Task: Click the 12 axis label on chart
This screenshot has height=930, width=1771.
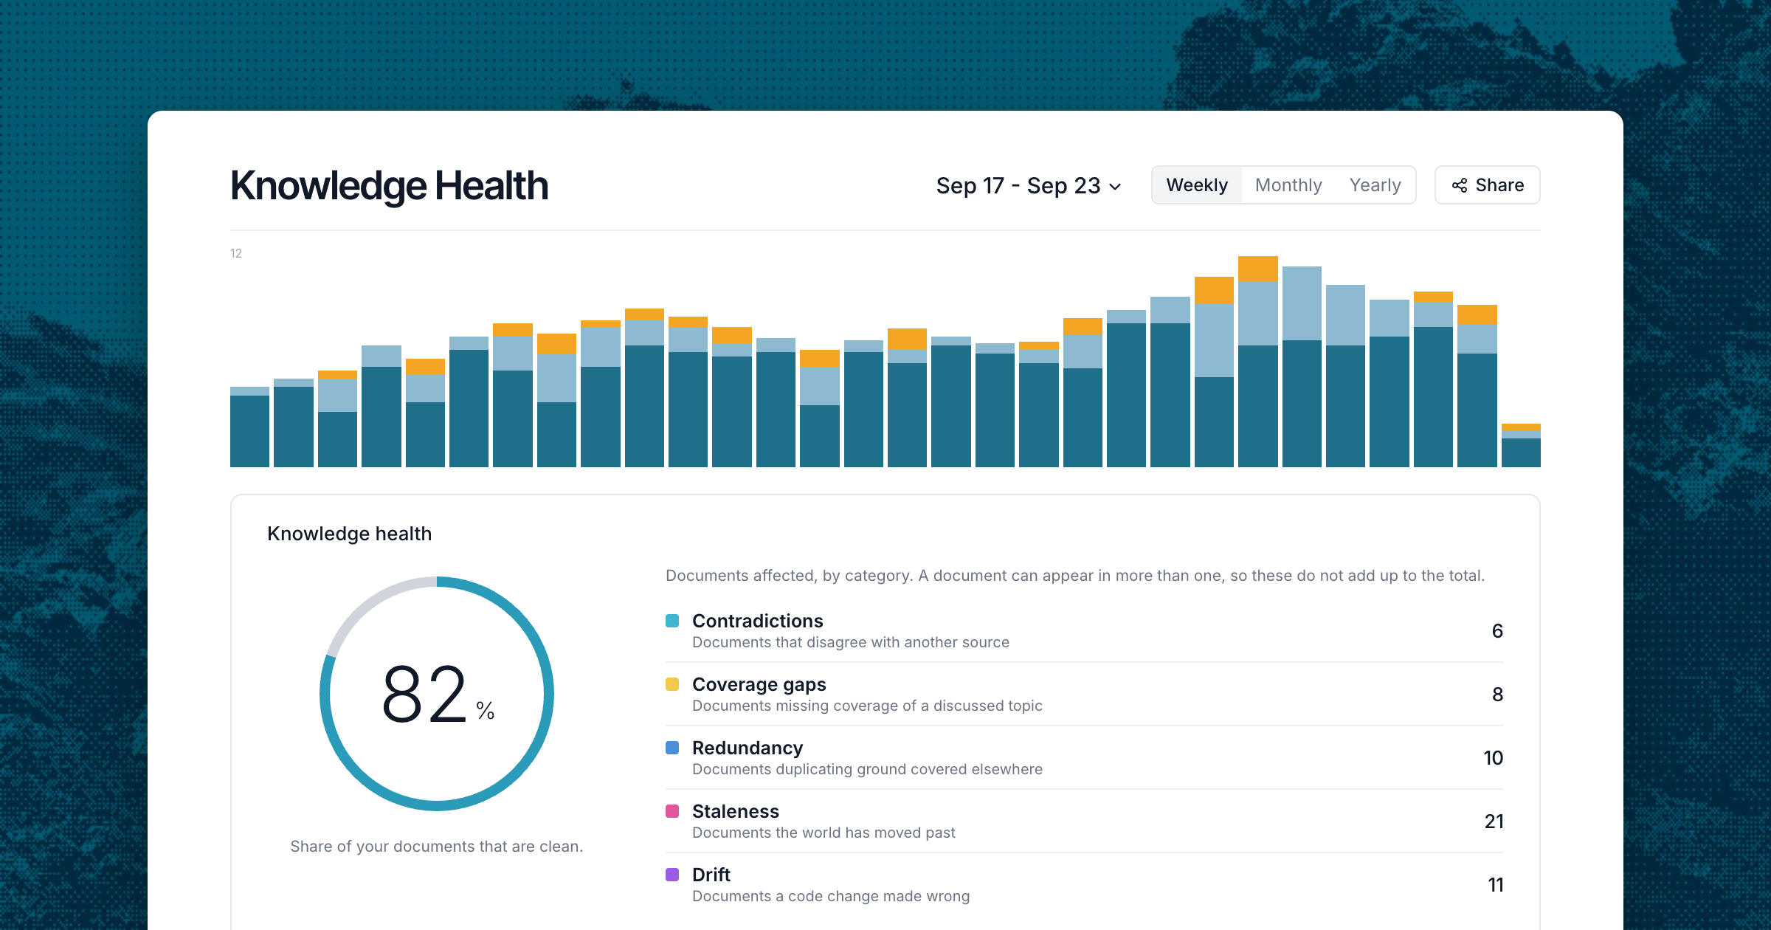Action: pos(236,253)
